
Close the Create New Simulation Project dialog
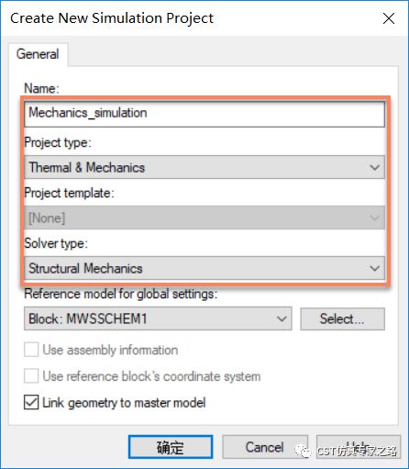click(x=389, y=18)
